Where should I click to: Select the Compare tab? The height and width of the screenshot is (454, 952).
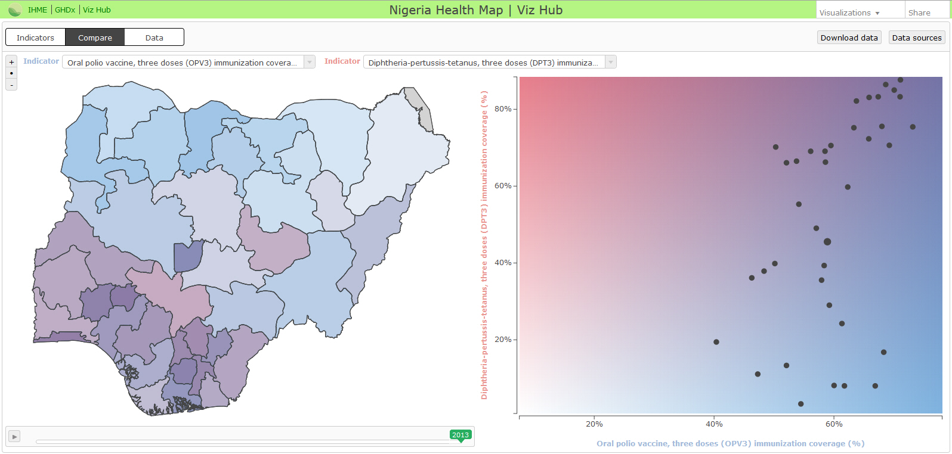95,38
